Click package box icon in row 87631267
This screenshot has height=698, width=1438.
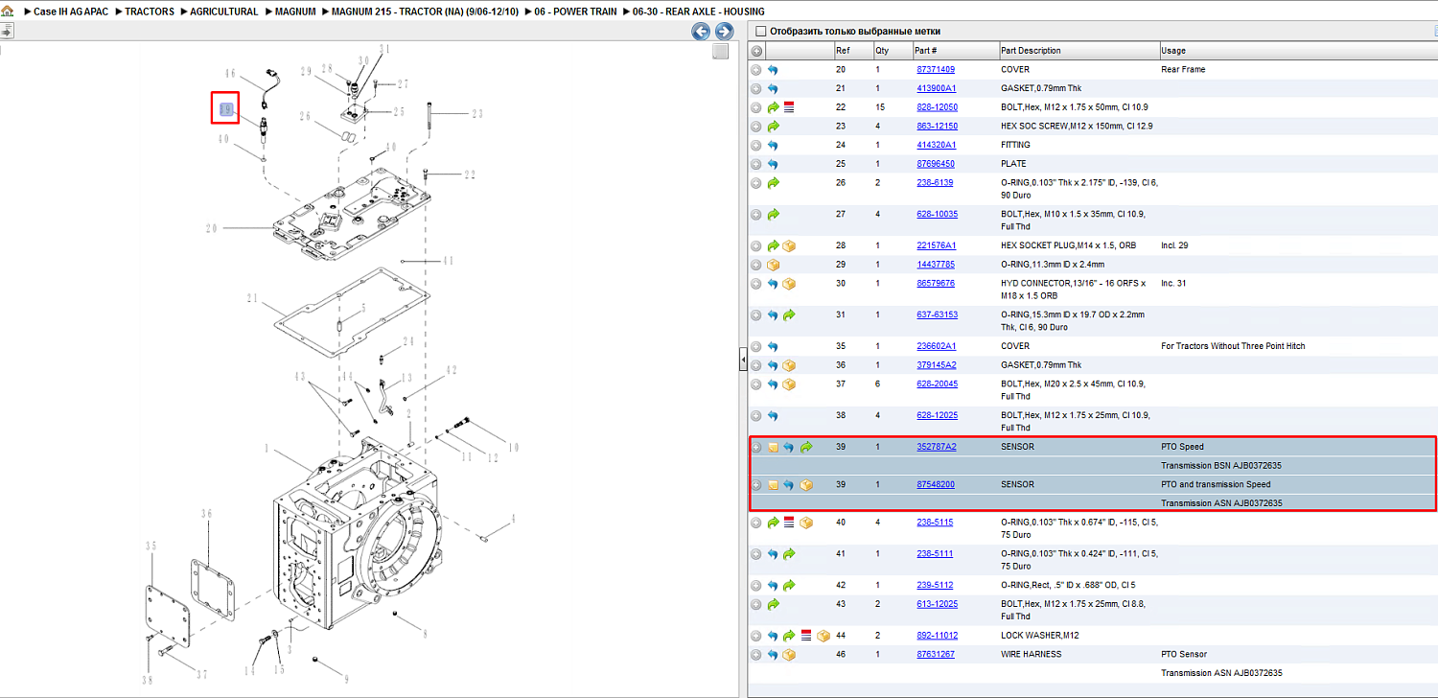tap(789, 655)
